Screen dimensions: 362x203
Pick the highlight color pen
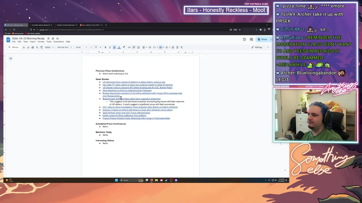[x=124, y=47]
